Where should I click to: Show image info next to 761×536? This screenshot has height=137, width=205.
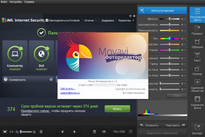coord(131,132)
